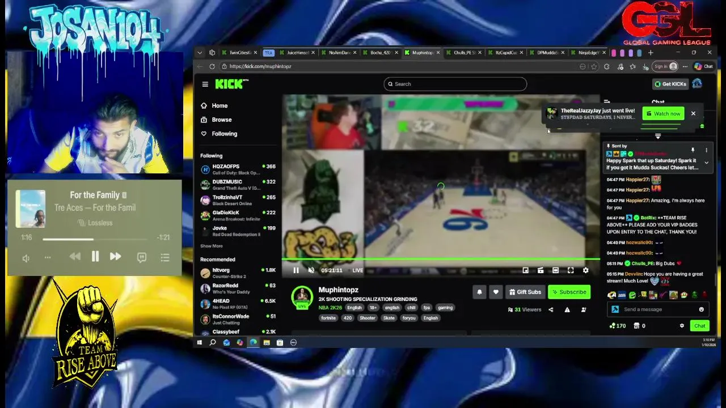Toggle mini player mode icon
The width and height of the screenshot is (726, 408).
pos(541,270)
